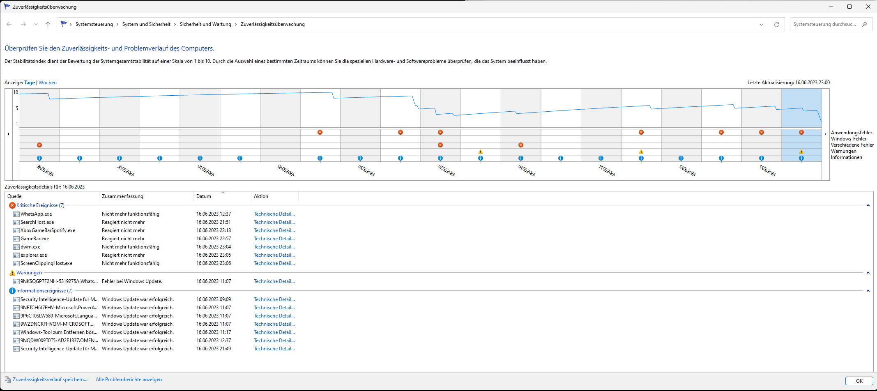Switch chart display to Wochen
The width and height of the screenshot is (877, 391).
coord(48,83)
